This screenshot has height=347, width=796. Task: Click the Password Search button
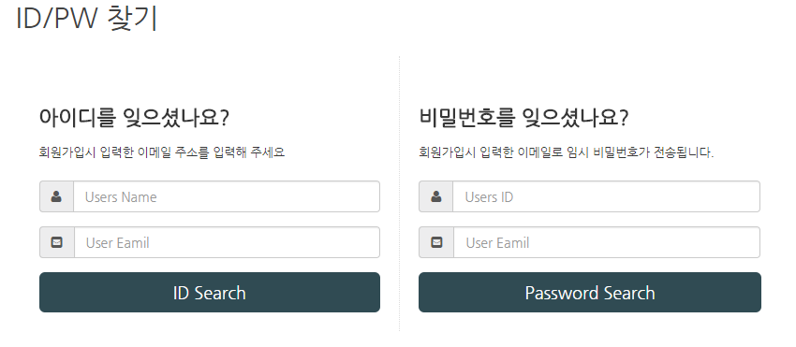(x=590, y=292)
